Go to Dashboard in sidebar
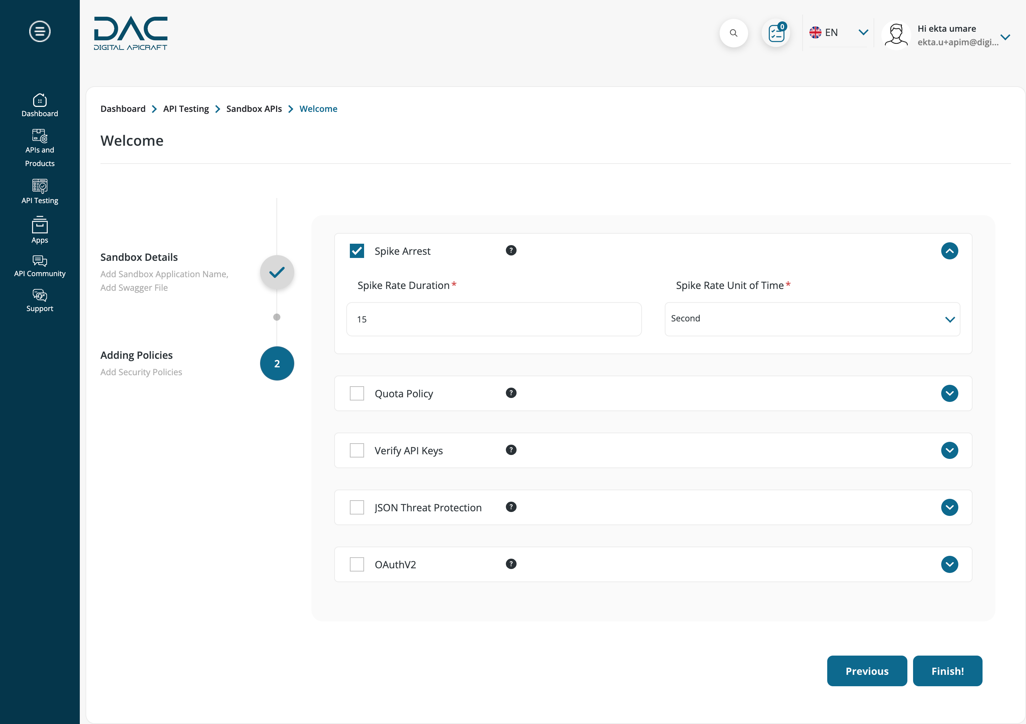 (40, 105)
